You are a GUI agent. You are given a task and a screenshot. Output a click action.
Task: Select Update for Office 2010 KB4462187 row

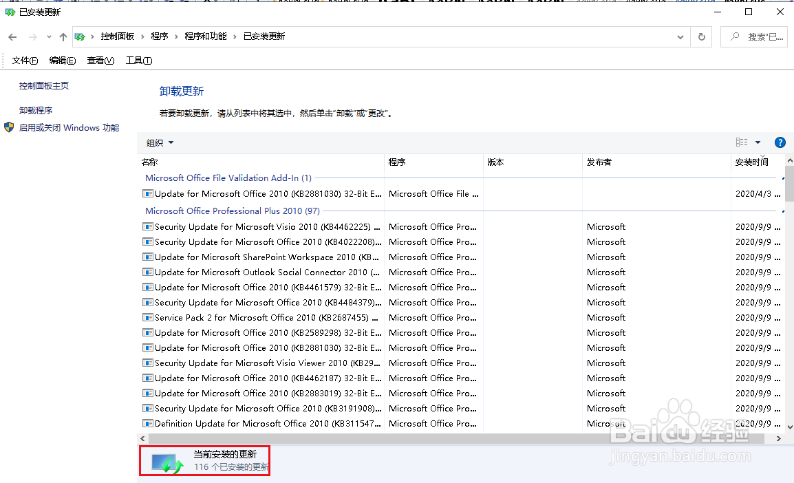461,378
